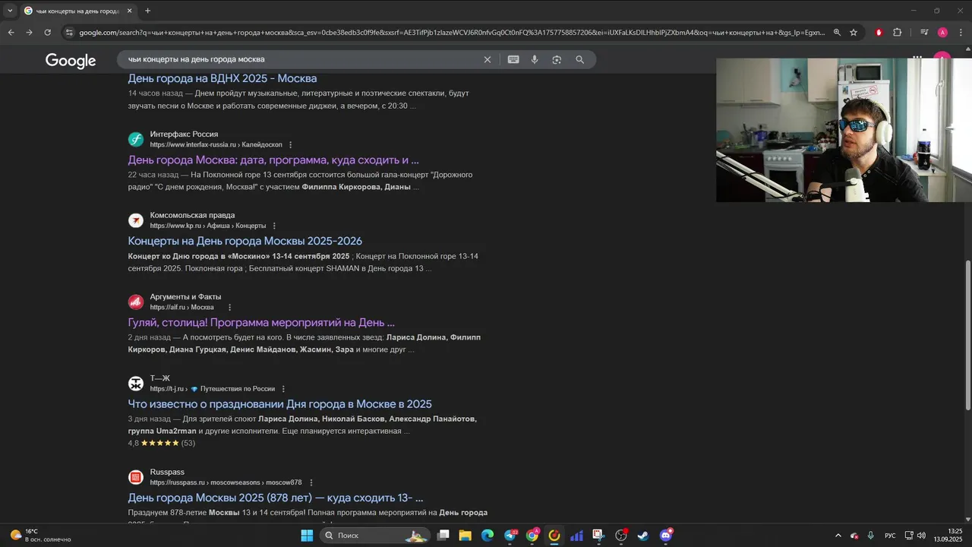Open more options for the Т—Ж result

[283, 388]
